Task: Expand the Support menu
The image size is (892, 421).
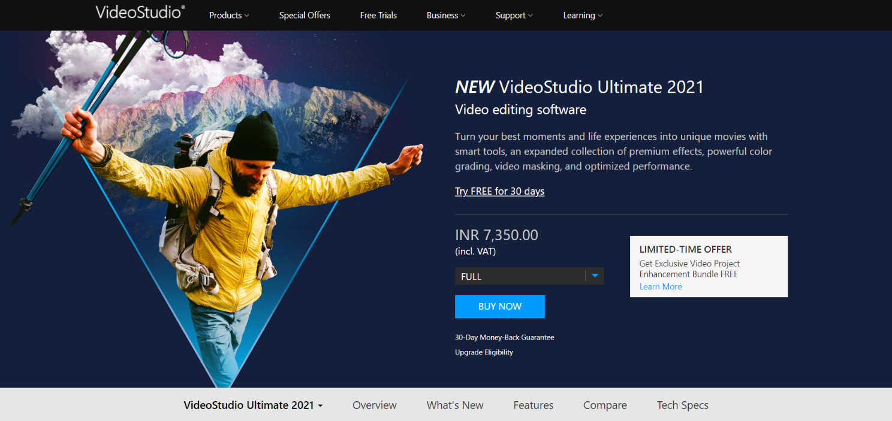Action: [x=514, y=15]
